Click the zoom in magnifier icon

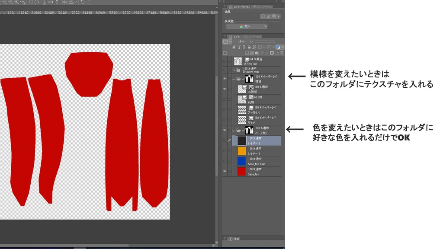point(10,2)
